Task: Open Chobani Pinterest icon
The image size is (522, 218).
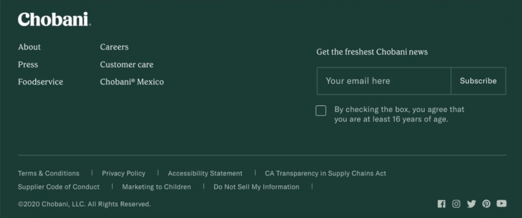Action: [486, 204]
